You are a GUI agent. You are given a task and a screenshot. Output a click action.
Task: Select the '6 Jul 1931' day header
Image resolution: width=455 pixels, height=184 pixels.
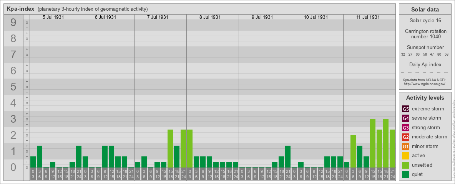105,17
